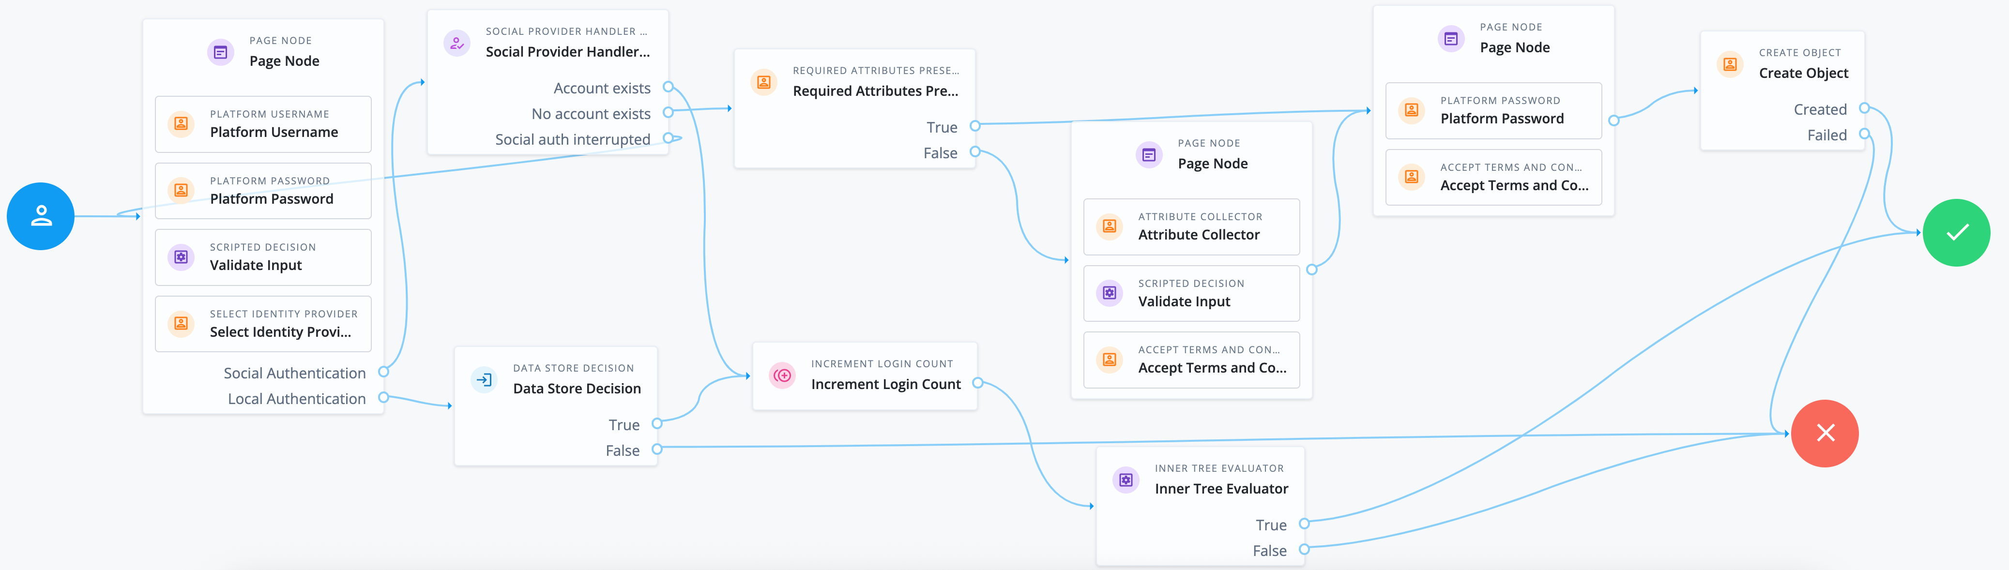Click the Social Authentication outcome label

coord(294,373)
